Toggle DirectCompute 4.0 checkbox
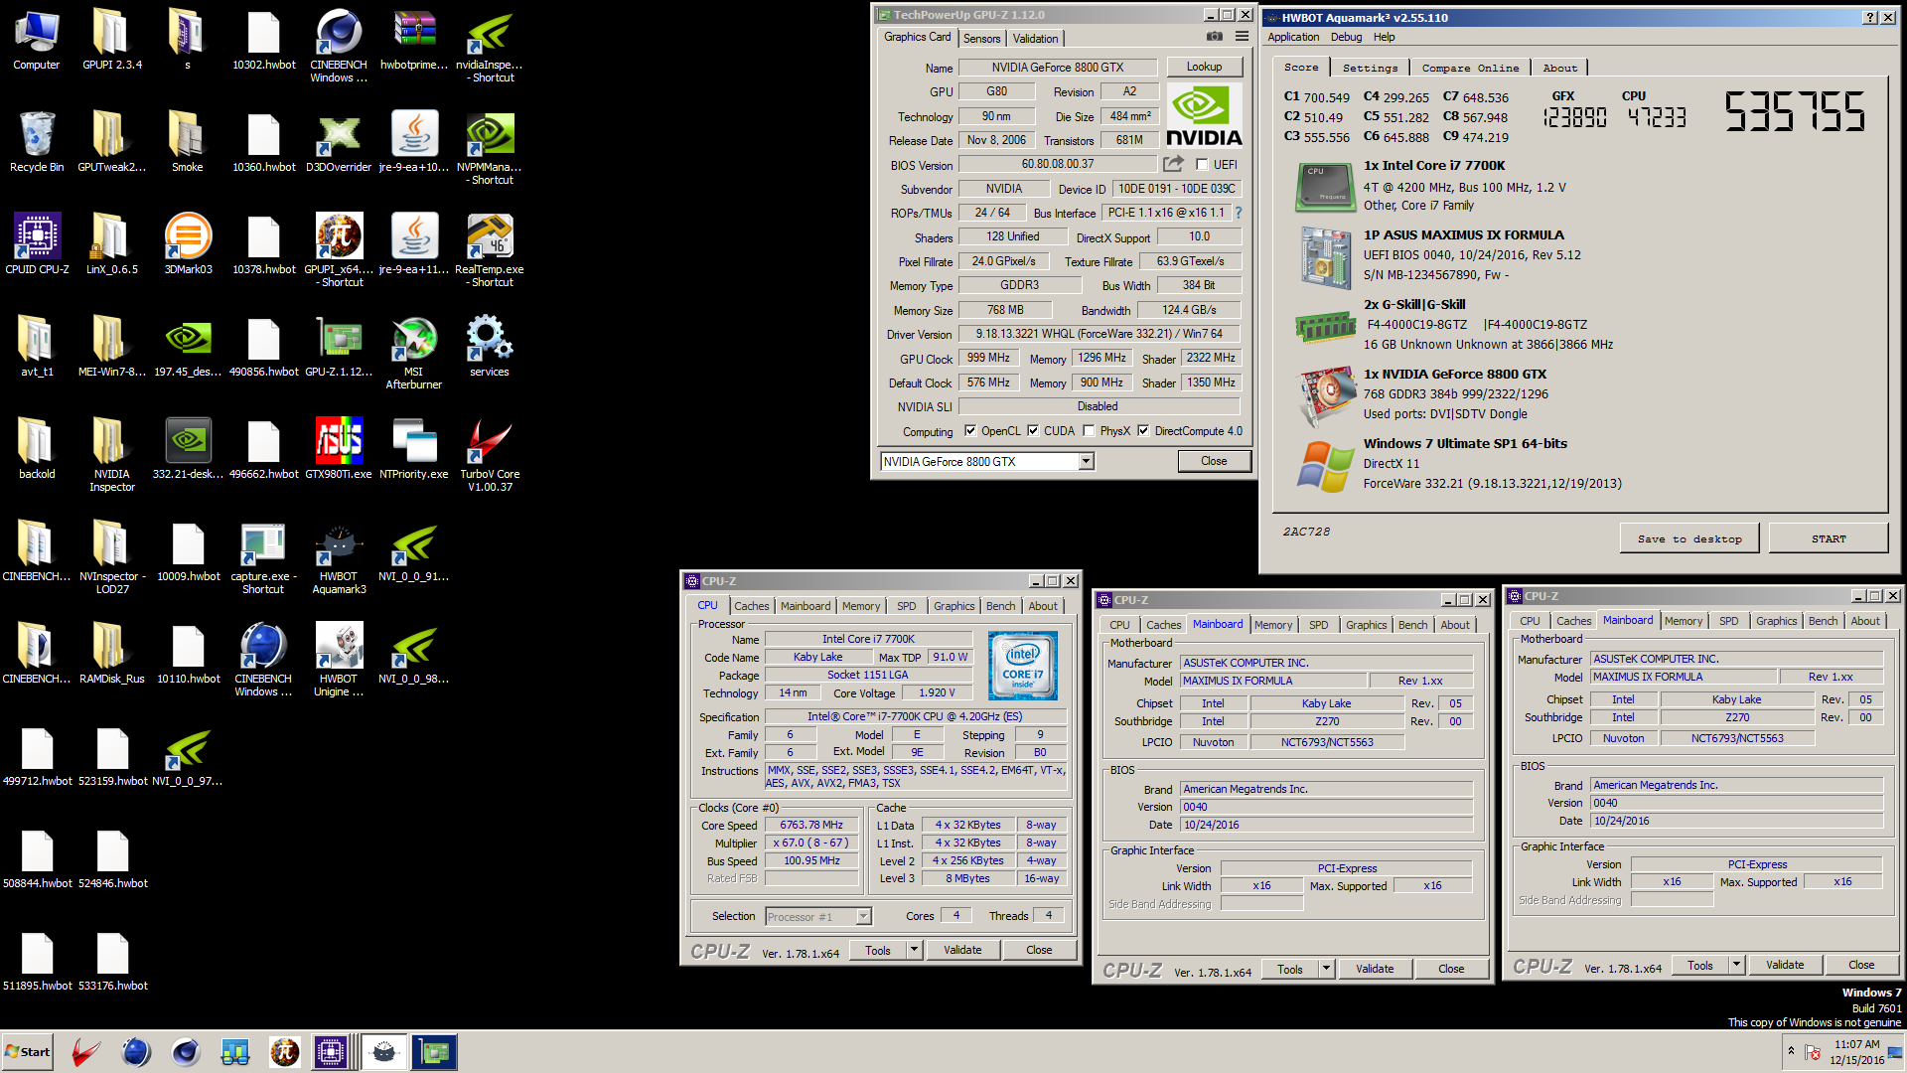Screen dimensions: 1907x1073 coord(1144,431)
